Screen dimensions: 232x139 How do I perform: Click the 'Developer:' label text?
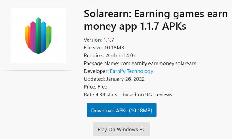(96, 71)
